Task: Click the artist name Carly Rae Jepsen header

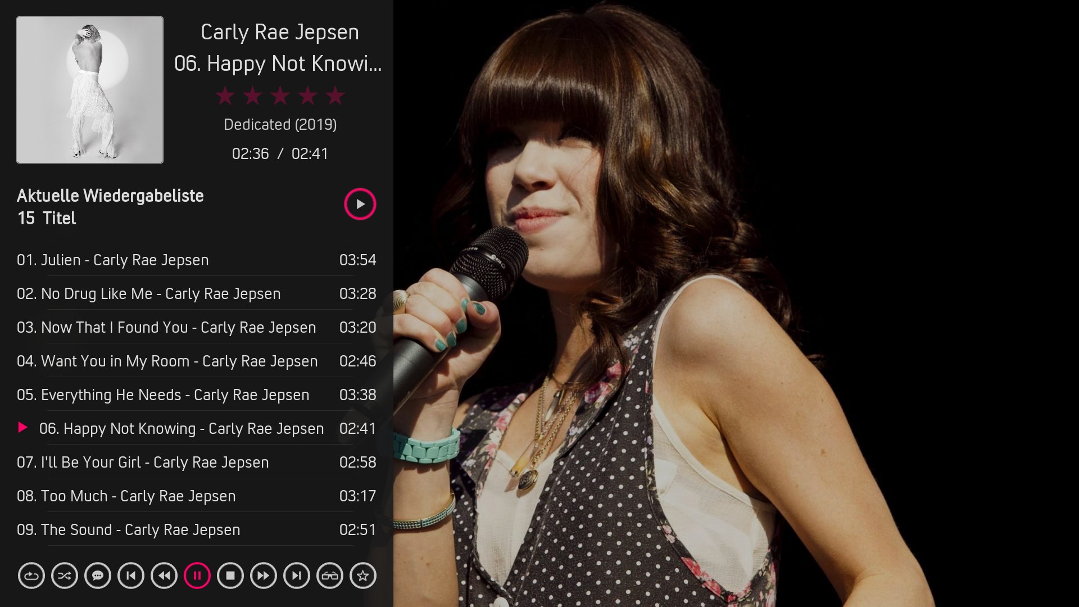Action: pos(280,33)
